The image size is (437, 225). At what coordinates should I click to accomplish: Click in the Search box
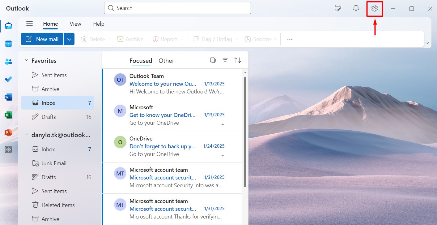177,8
